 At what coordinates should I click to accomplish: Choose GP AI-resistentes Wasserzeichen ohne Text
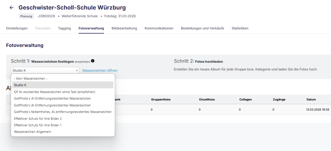point(54,92)
